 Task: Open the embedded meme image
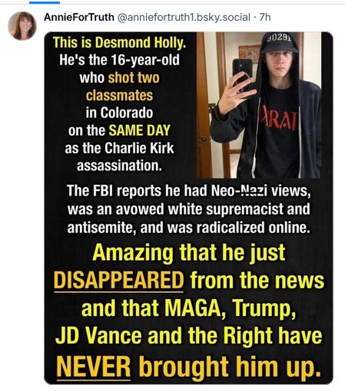(x=188, y=208)
